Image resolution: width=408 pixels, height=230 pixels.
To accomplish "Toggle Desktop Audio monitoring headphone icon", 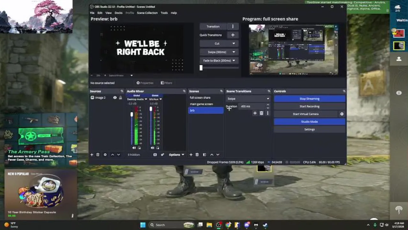I will tap(139, 148).
